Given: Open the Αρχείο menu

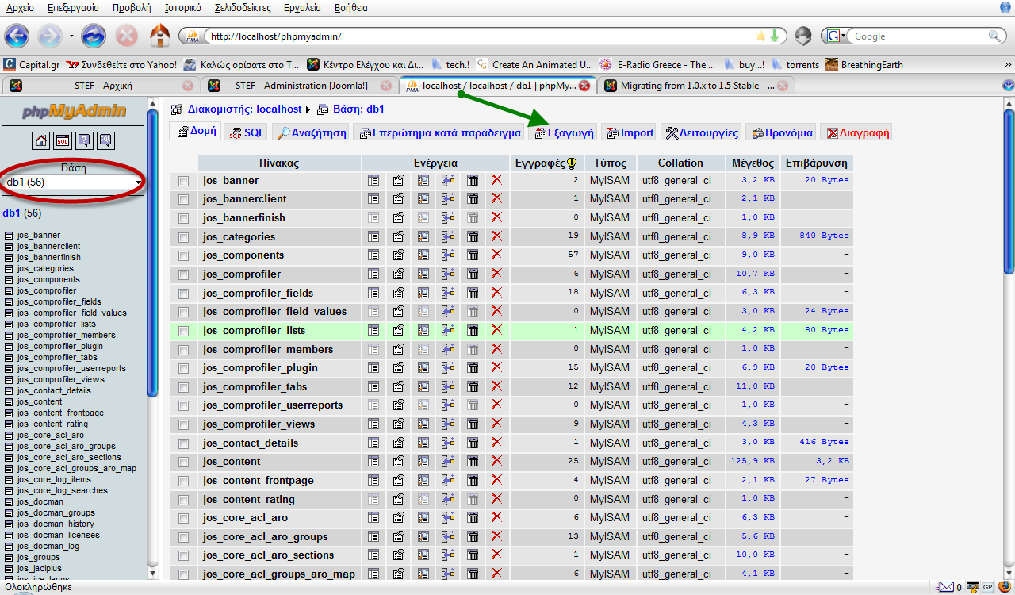Looking at the screenshot, I should pos(20,7).
